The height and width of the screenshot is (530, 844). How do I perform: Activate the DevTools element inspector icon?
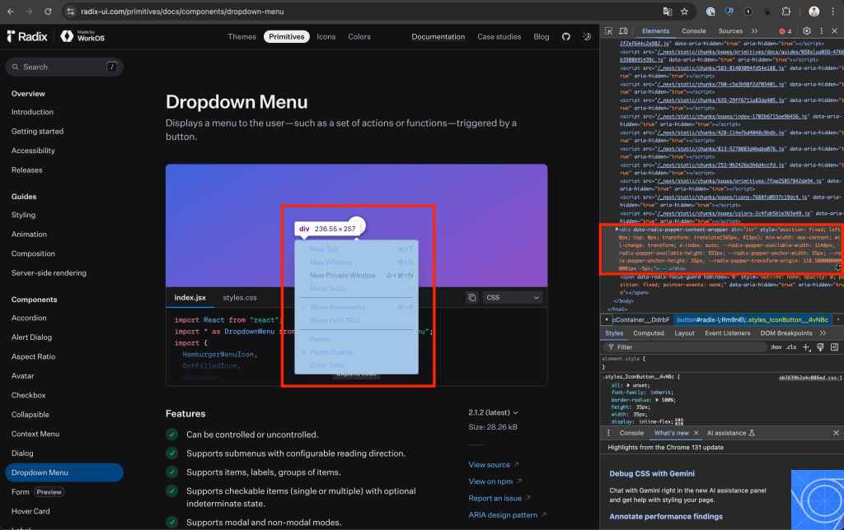click(609, 31)
